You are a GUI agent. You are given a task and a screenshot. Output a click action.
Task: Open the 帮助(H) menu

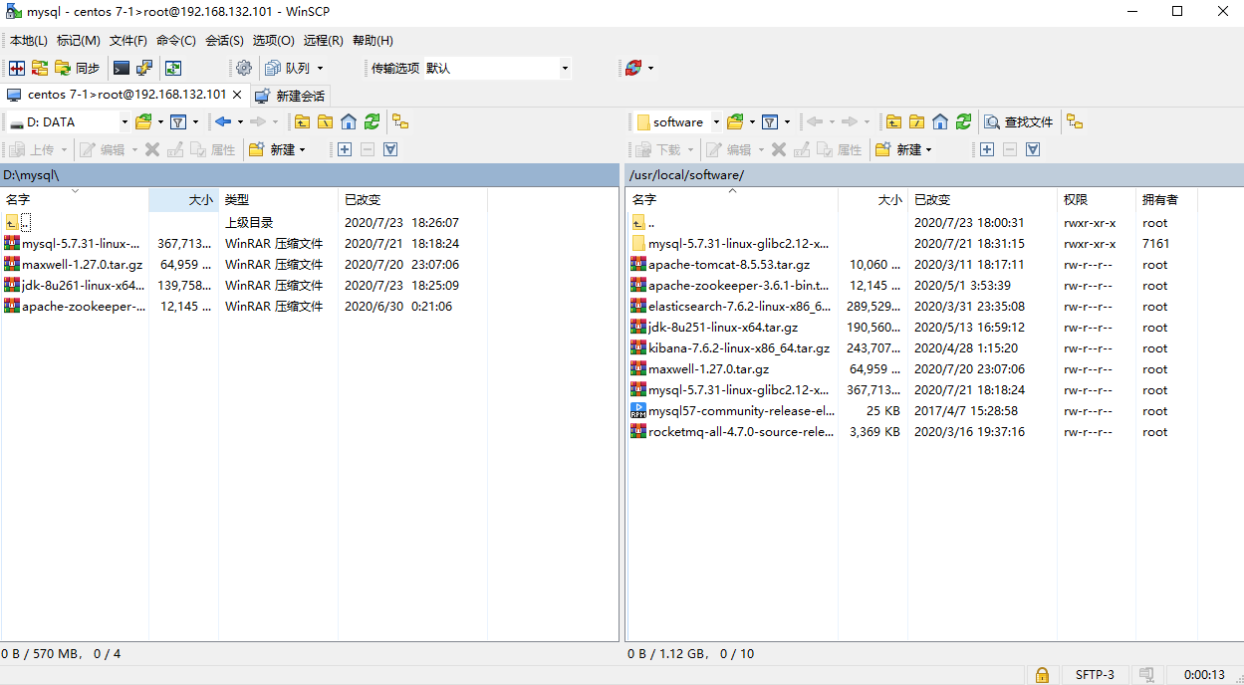[x=373, y=41]
